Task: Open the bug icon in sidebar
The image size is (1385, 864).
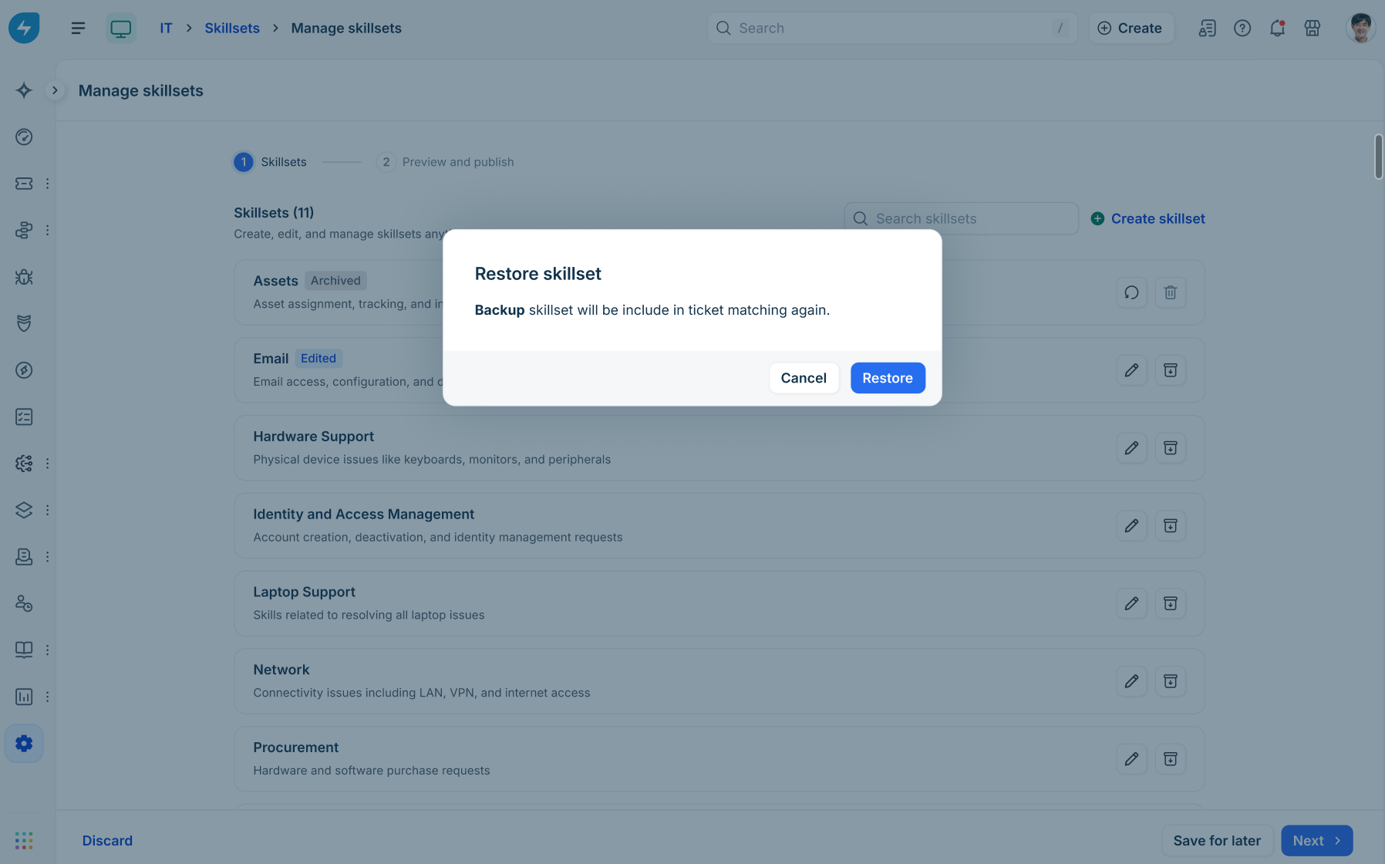Action: (x=24, y=277)
